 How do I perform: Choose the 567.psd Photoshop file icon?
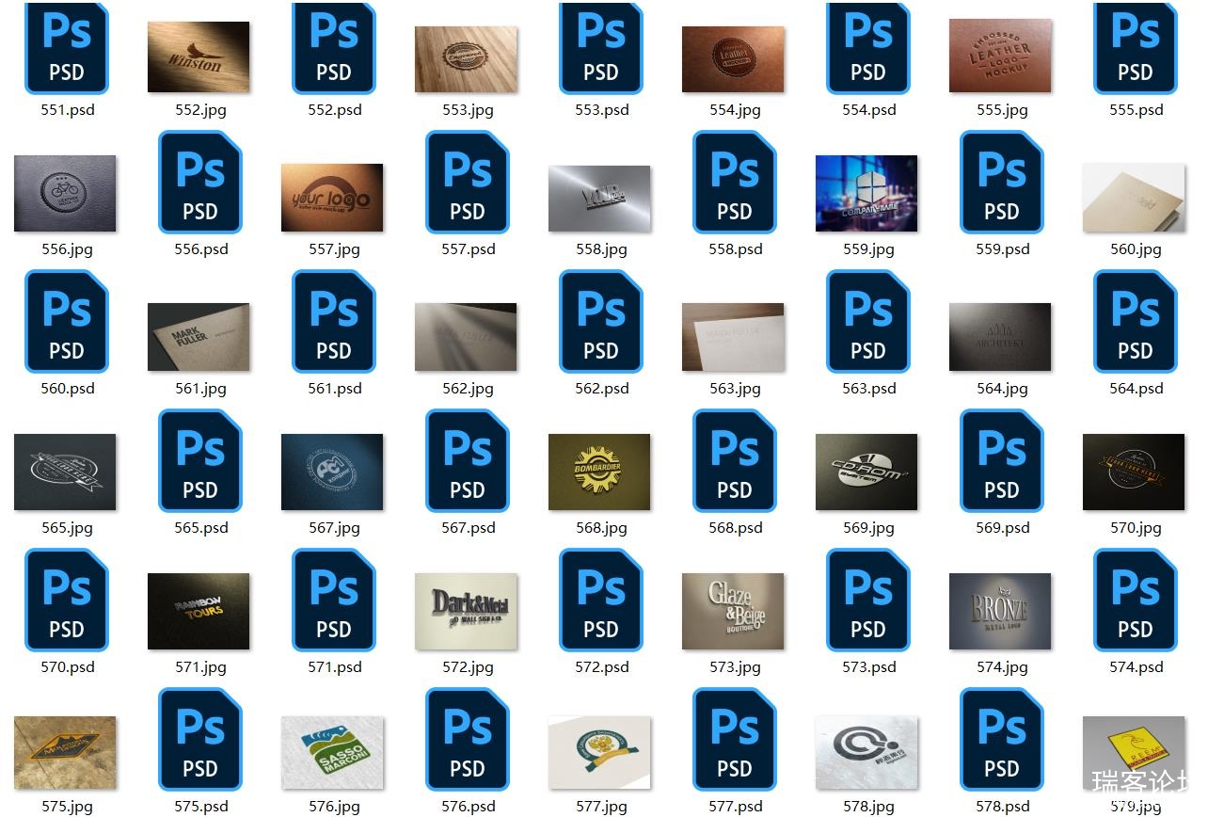coord(468,461)
